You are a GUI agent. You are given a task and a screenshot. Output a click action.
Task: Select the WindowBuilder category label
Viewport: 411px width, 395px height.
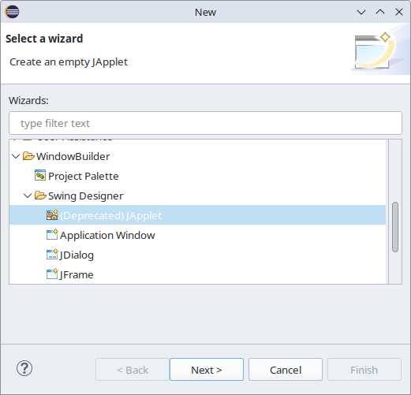tap(73, 156)
